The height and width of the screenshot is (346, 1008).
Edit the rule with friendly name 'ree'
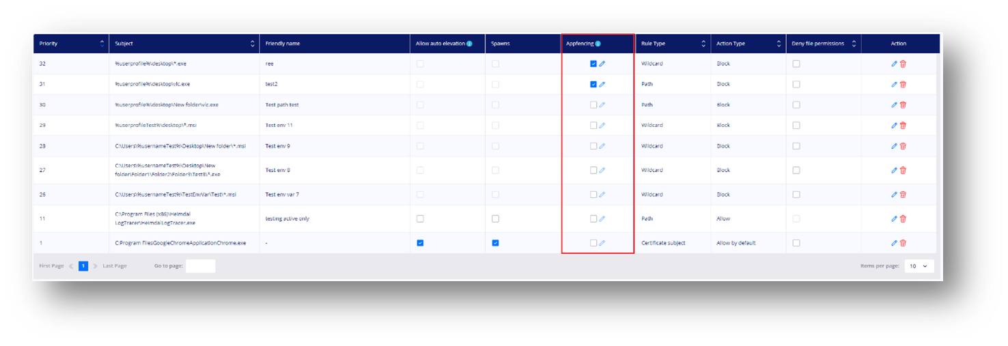click(x=894, y=64)
